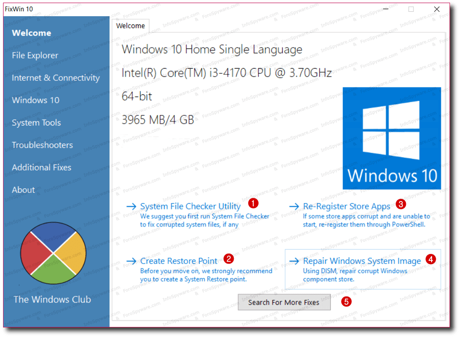
Task: Close the FixWin 10 window
Action: 437,9
